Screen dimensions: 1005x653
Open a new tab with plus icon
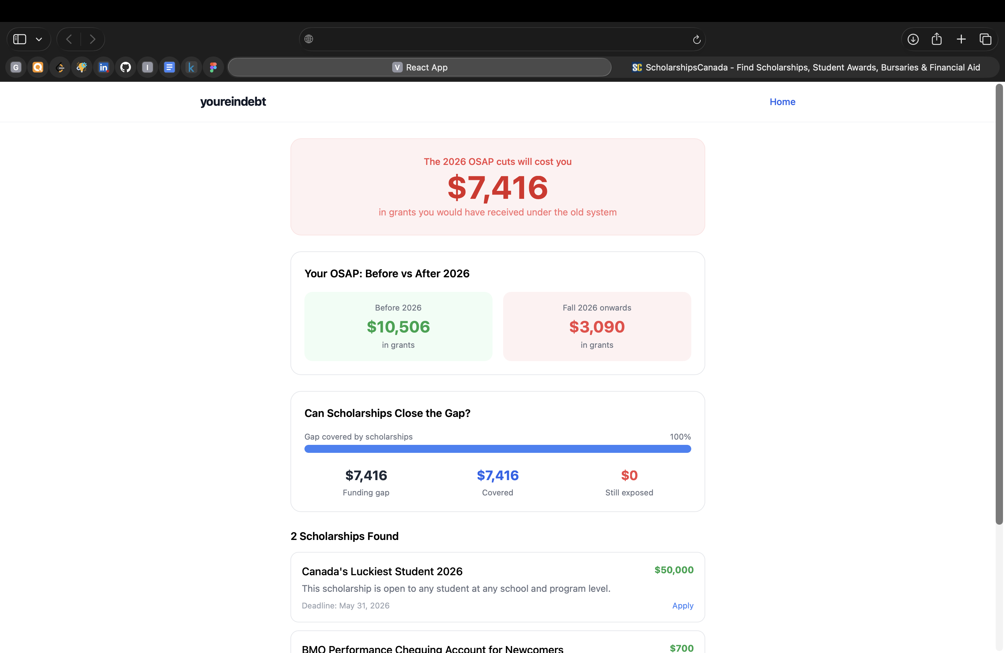coord(961,39)
